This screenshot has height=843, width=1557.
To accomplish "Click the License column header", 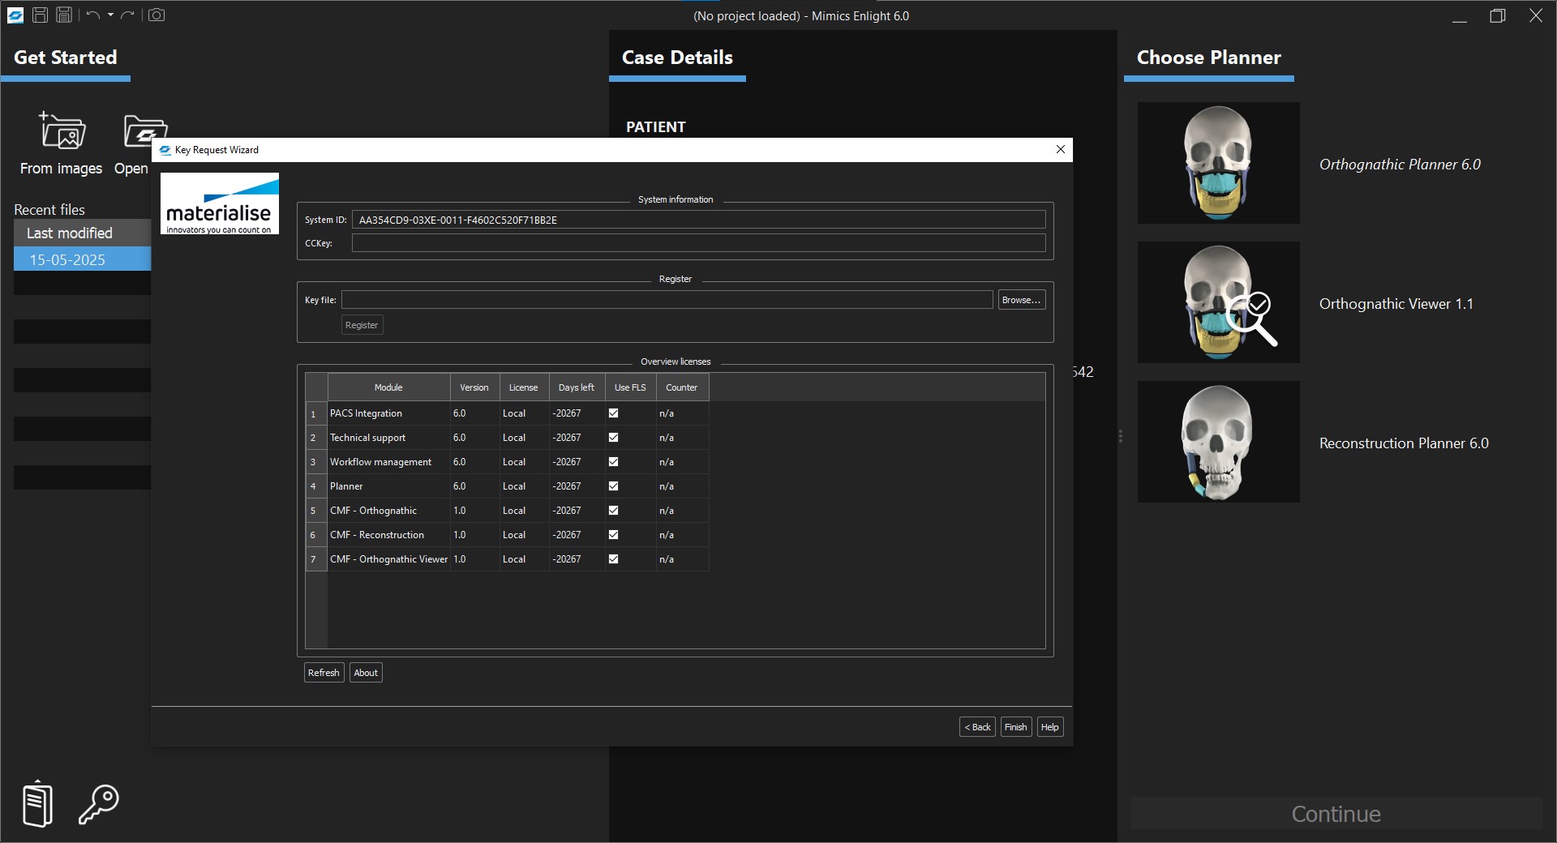I will point(524,387).
